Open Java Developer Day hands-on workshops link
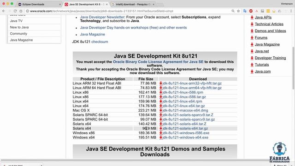The image size is (295, 166). click(x=133, y=28)
